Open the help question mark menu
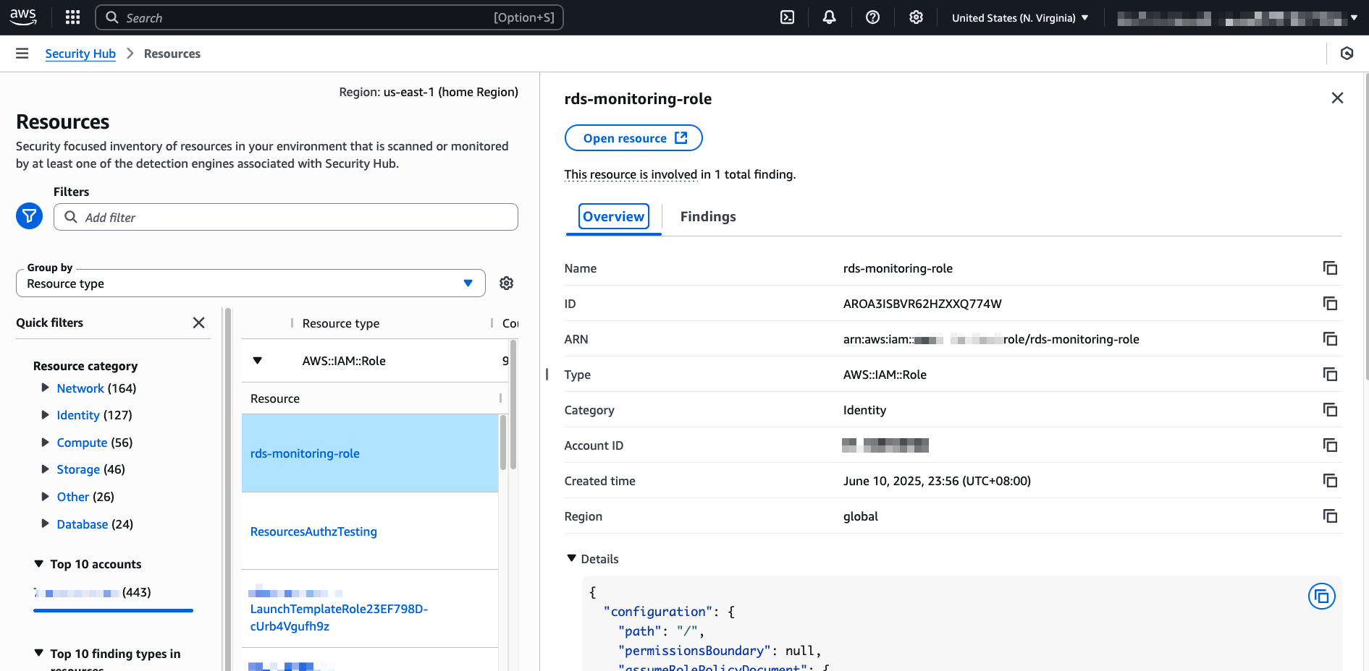The height and width of the screenshot is (671, 1369). click(x=872, y=17)
